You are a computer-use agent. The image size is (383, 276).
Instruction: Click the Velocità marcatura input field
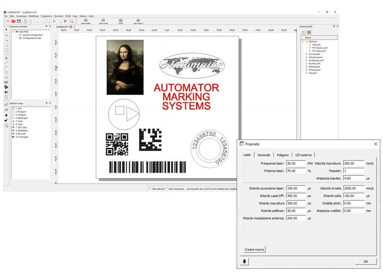click(x=354, y=163)
